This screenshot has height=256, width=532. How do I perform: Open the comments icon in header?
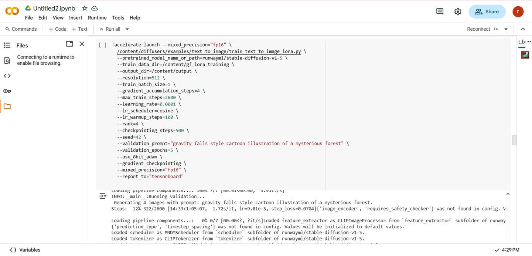tap(440, 12)
